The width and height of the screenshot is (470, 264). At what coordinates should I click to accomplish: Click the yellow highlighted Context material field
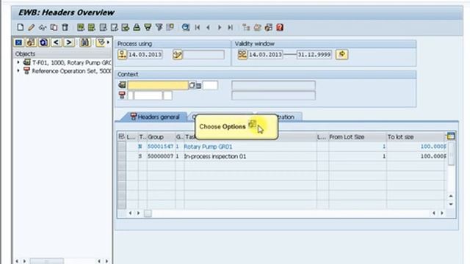click(x=158, y=85)
